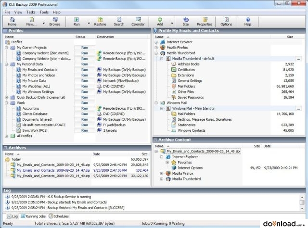Click the Browse toolbar icon
Screen dimensions: 308x228
click(x=55, y=22)
